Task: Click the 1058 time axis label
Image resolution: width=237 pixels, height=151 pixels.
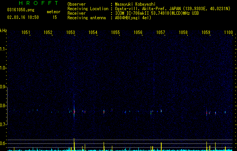Action: [183, 32]
